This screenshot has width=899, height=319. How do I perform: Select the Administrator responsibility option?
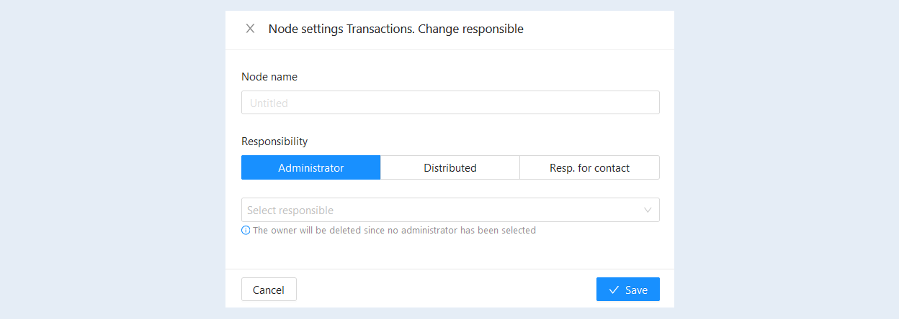point(311,167)
